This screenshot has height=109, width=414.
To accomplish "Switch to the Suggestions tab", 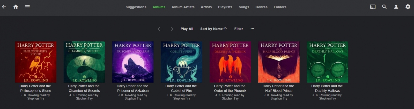I will [x=136, y=7].
